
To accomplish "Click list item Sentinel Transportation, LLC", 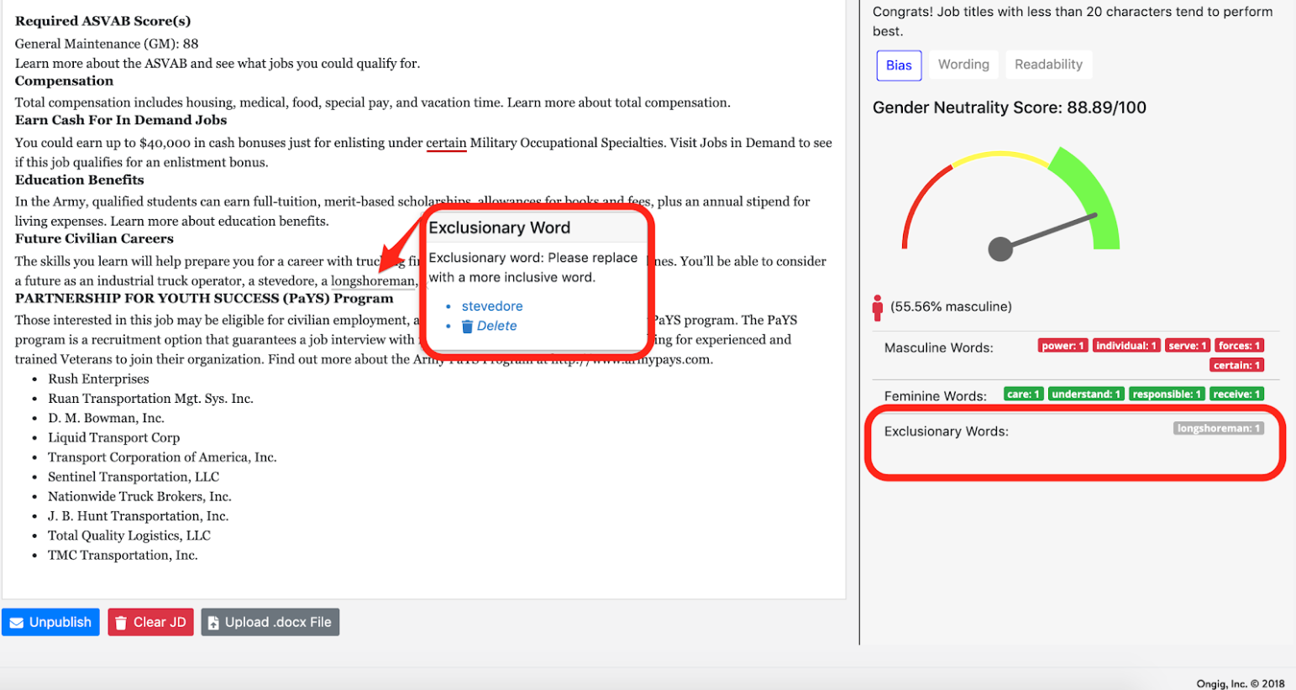I will pos(134,477).
